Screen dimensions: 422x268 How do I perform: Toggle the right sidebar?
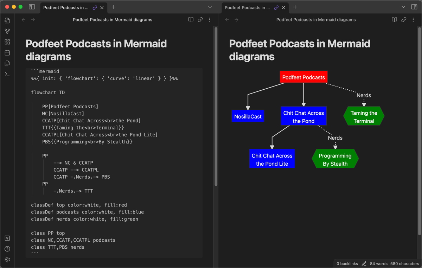pos(414,7)
